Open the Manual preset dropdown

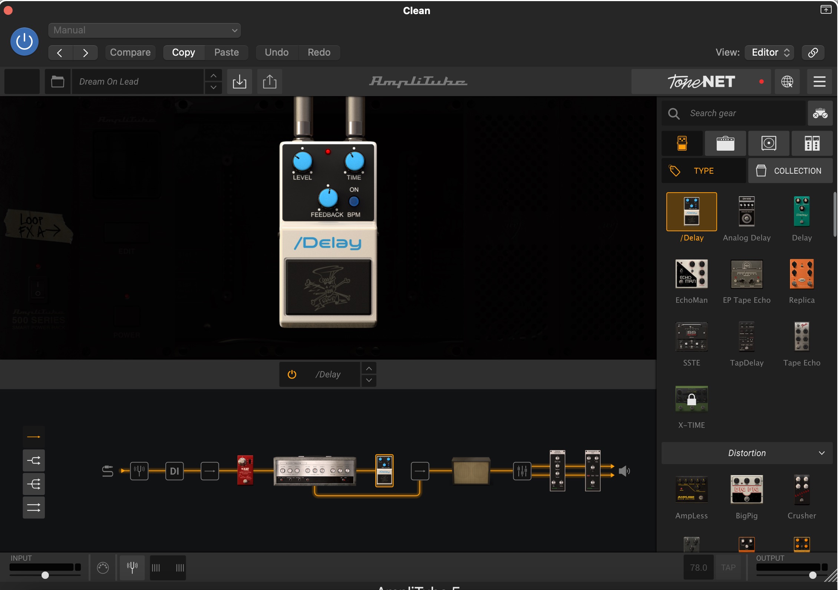coord(145,30)
